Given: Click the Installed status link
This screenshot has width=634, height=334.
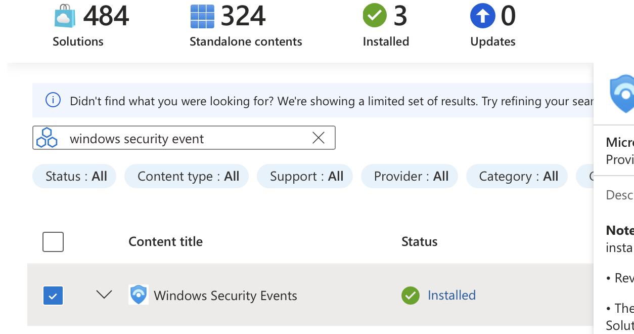Looking at the screenshot, I should [x=451, y=295].
